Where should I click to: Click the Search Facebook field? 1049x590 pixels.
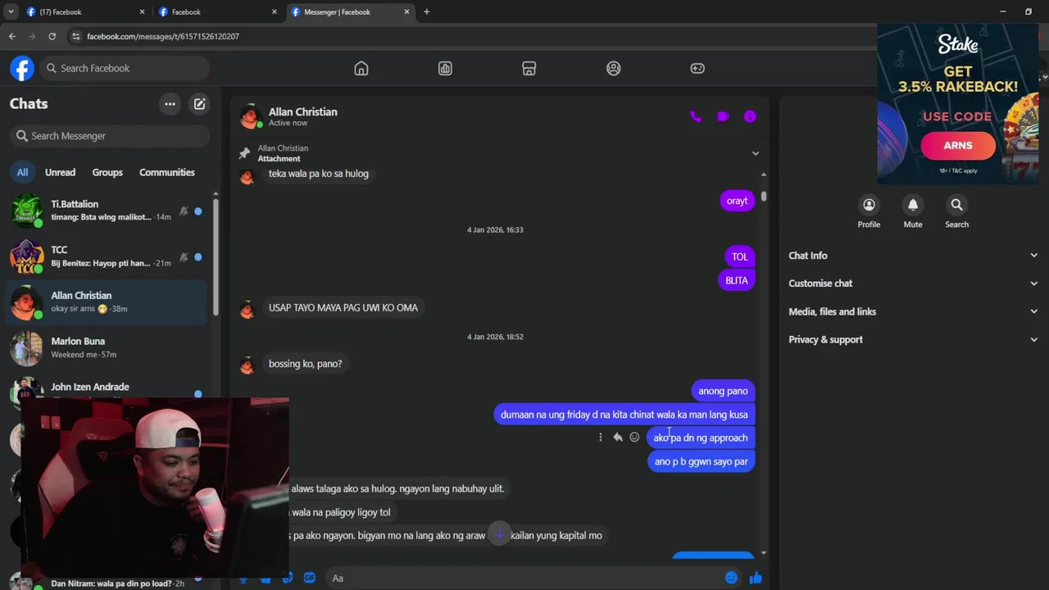click(x=124, y=68)
